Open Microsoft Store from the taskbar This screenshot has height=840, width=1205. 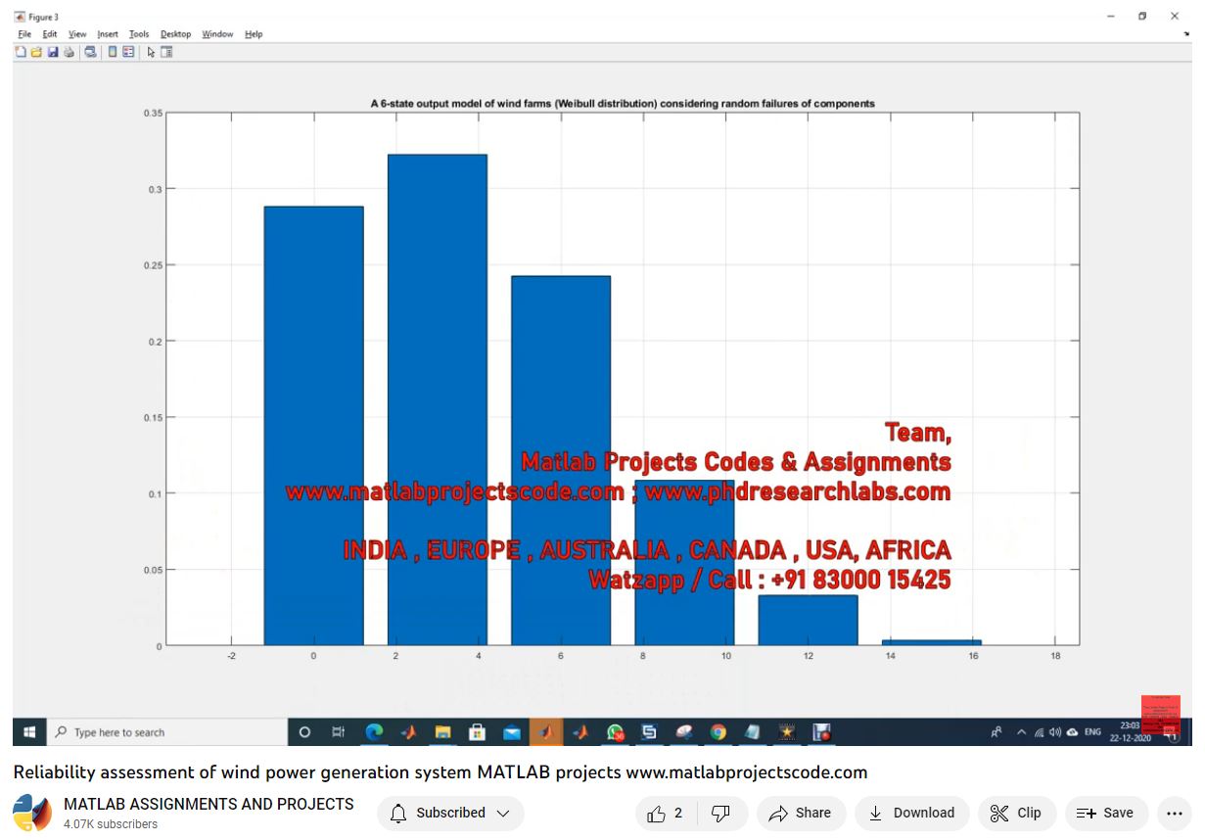coord(477,731)
